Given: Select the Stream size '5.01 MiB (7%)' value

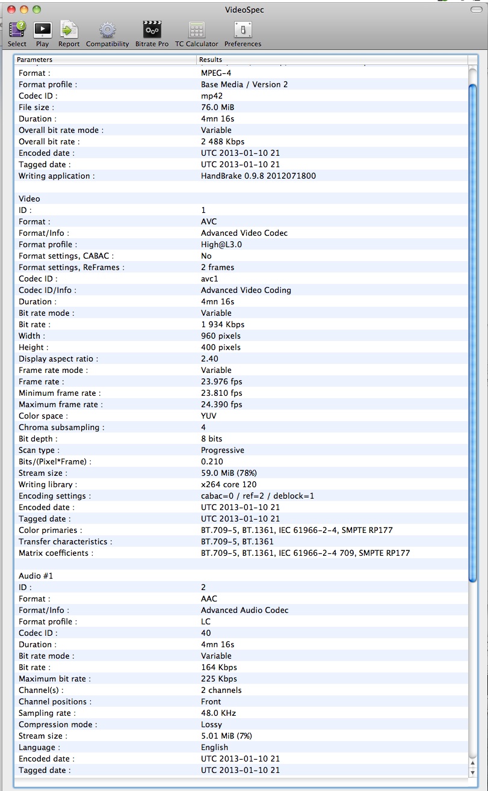Looking at the screenshot, I should (x=226, y=736).
